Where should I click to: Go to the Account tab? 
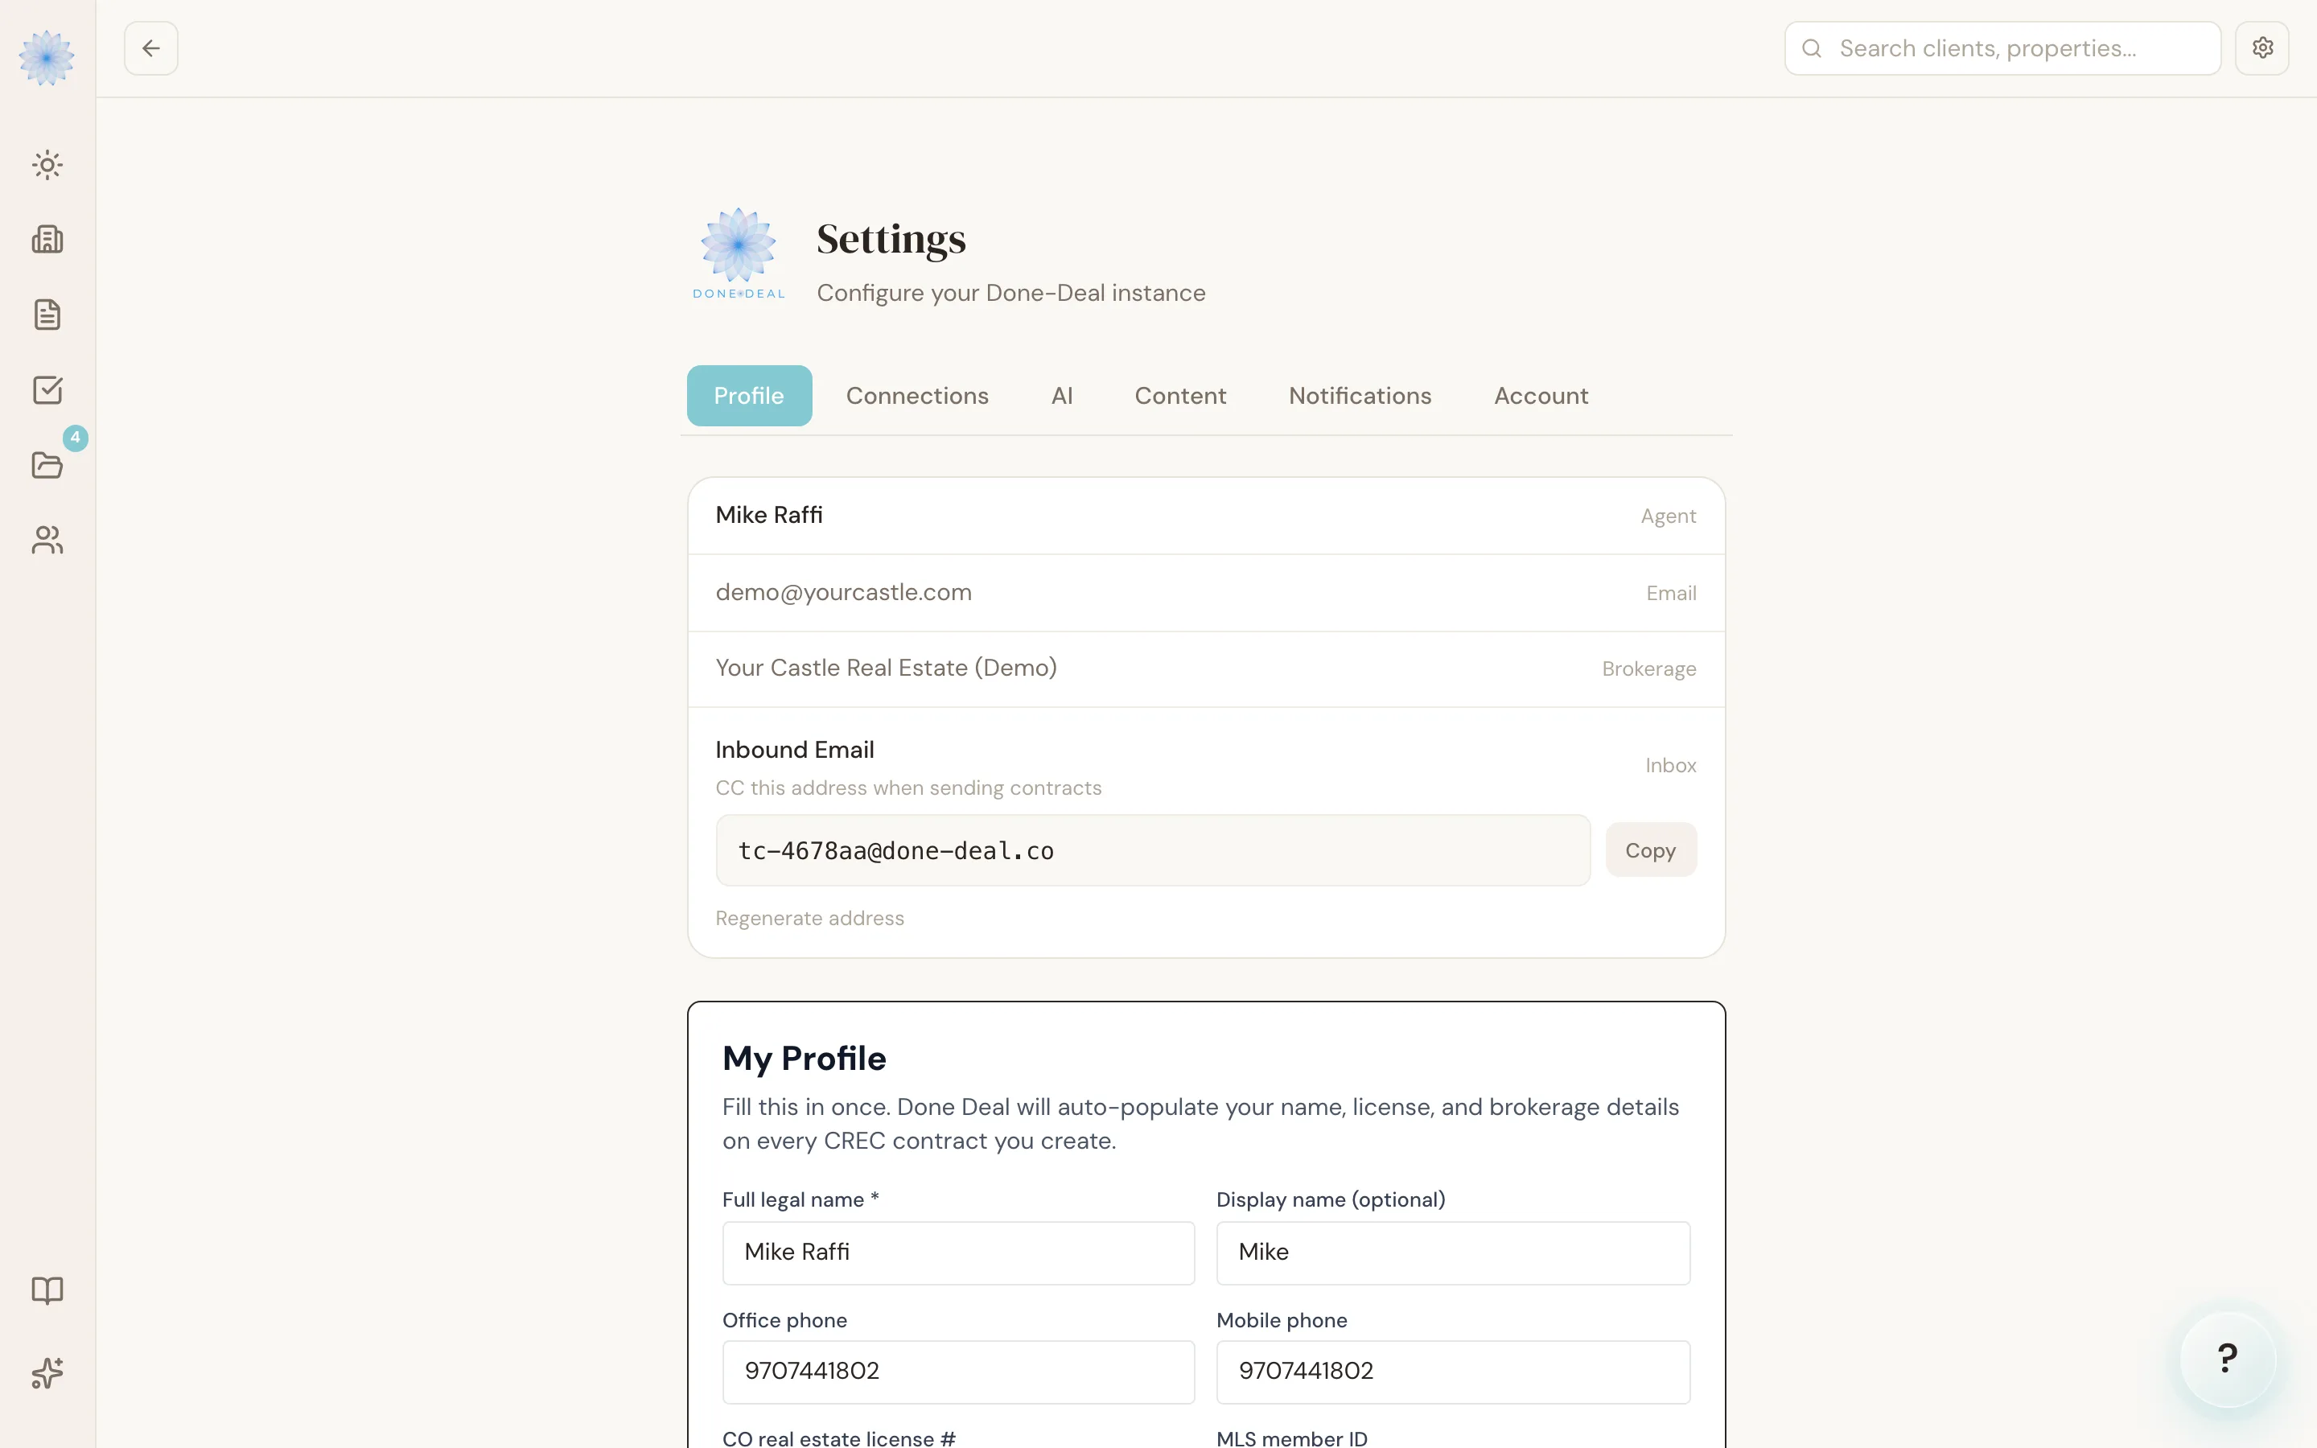pos(1541,396)
